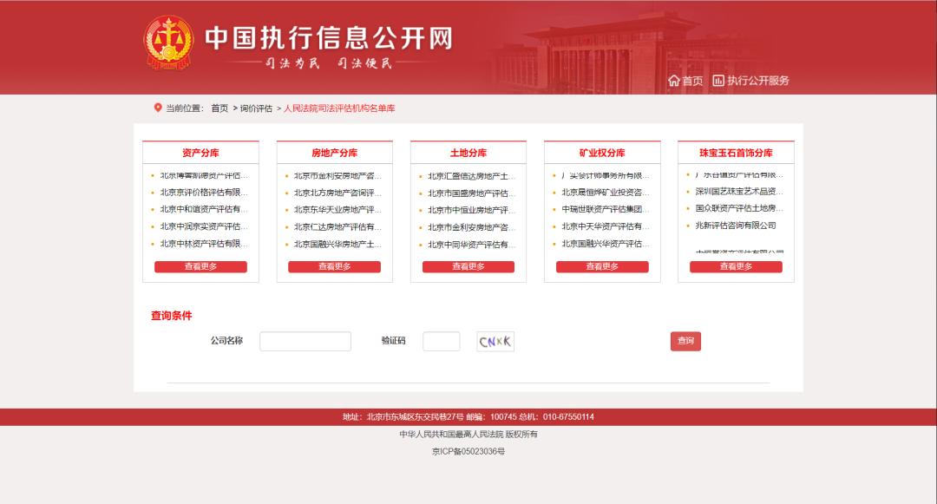Open 兆新评估咨询有限公司 in 珠宝玉石首饰分库
The image size is (937, 504).
pyautogui.click(x=736, y=226)
